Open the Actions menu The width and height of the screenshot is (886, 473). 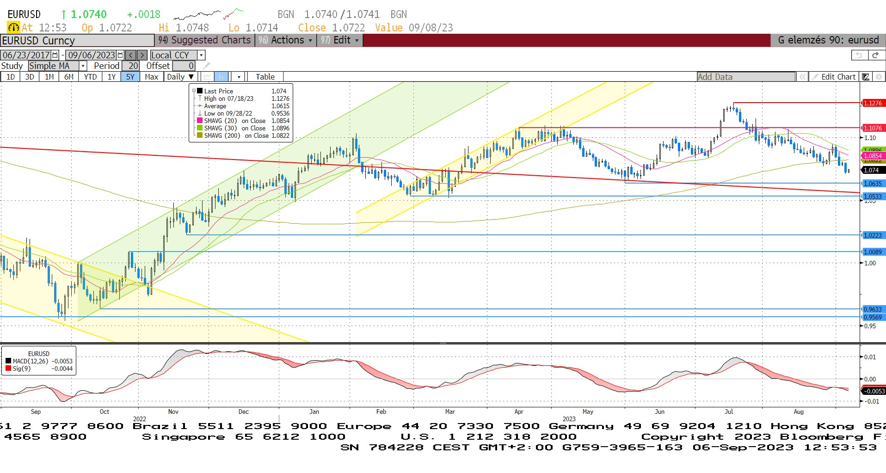285,40
